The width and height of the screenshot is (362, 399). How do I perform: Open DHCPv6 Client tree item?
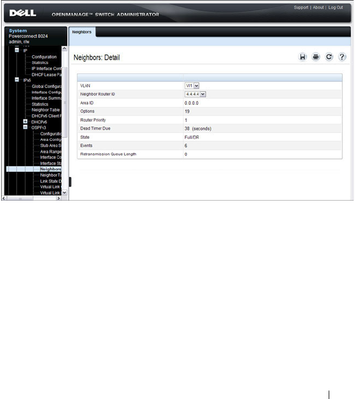[x=46, y=116]
